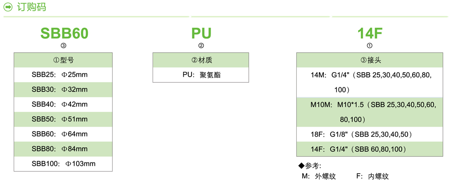Click the ③接头 table header
Screen dimensions: 458x182
tap(370, 60)
